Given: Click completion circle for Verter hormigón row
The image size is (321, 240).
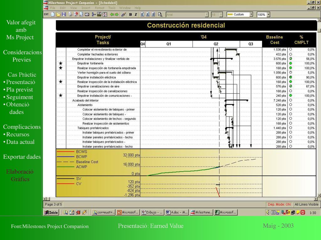Looking at the screenshot, I should [291, 72].
